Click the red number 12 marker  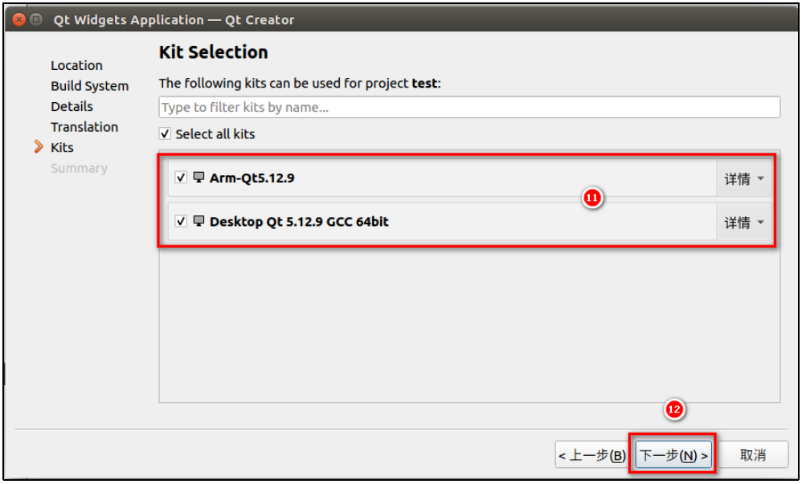point(674,410)
